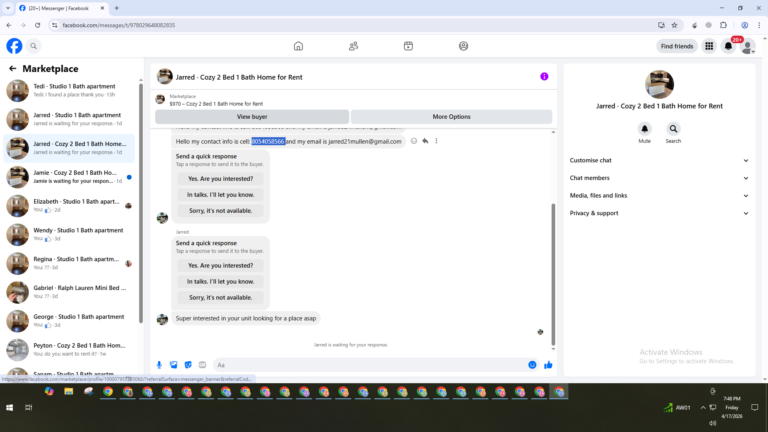The height and width of the screenshot is (432, 768).
Task: Open emoji picker in message box
Action: (532, 365)
